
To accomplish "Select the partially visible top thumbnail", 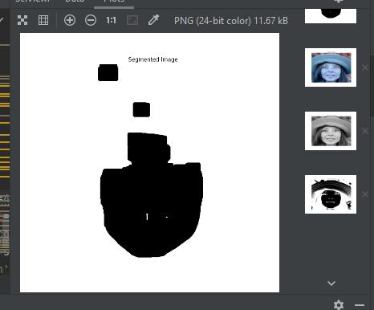I will [x=331, y=16].
